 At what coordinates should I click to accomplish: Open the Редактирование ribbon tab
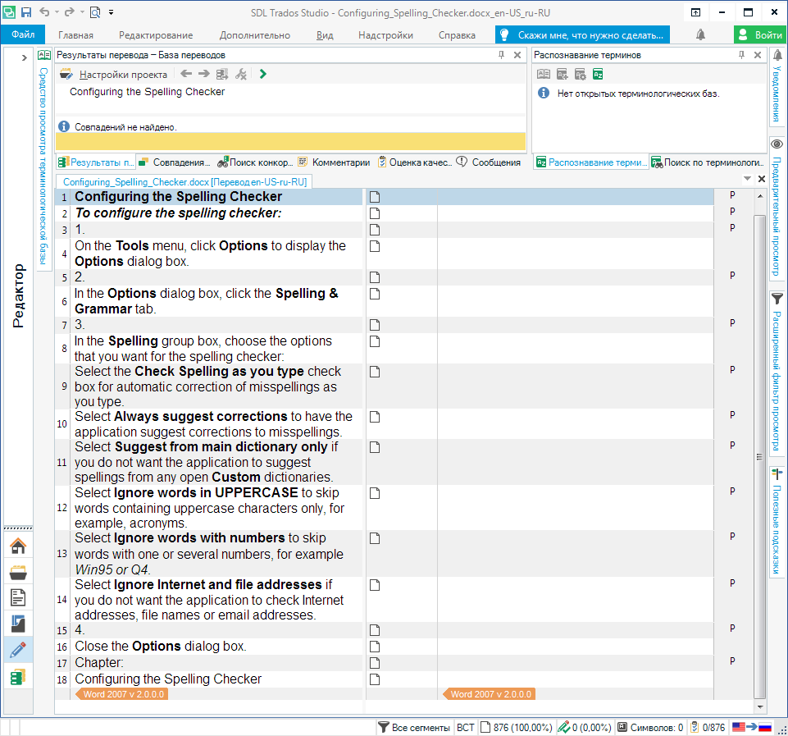pos(156,35)
